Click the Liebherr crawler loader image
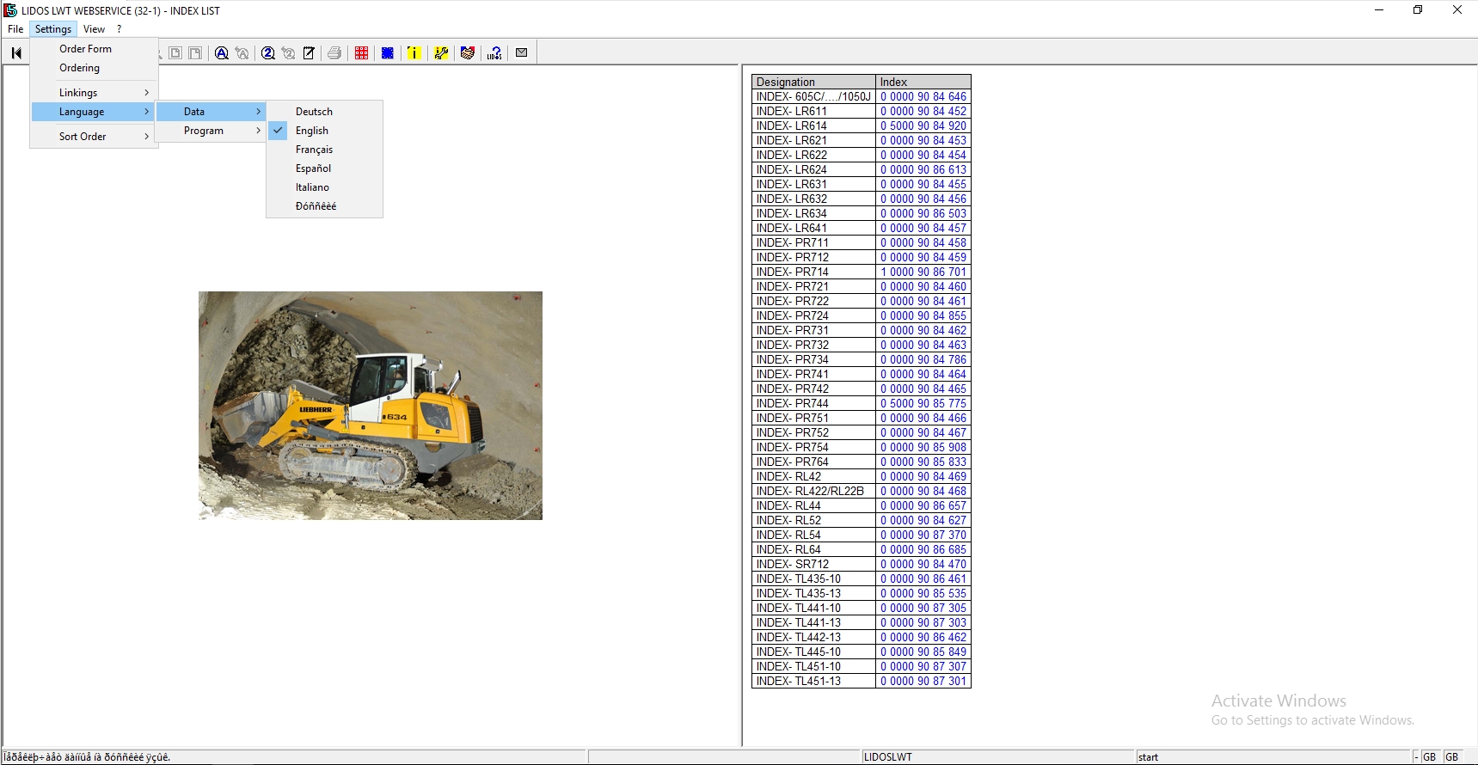Screen dimensions: 1478x765 pyautogui.click(x=370, y=405)
